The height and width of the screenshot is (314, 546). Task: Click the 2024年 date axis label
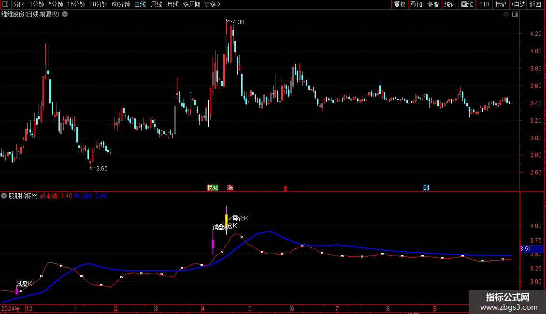11,308
